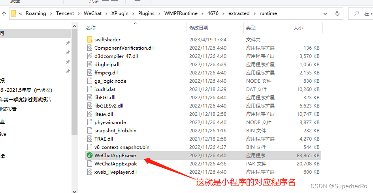Sort by the 修改日期 column header
This screenshot has height=193, width=373.
pyautogui.click(x=199, y=28)
